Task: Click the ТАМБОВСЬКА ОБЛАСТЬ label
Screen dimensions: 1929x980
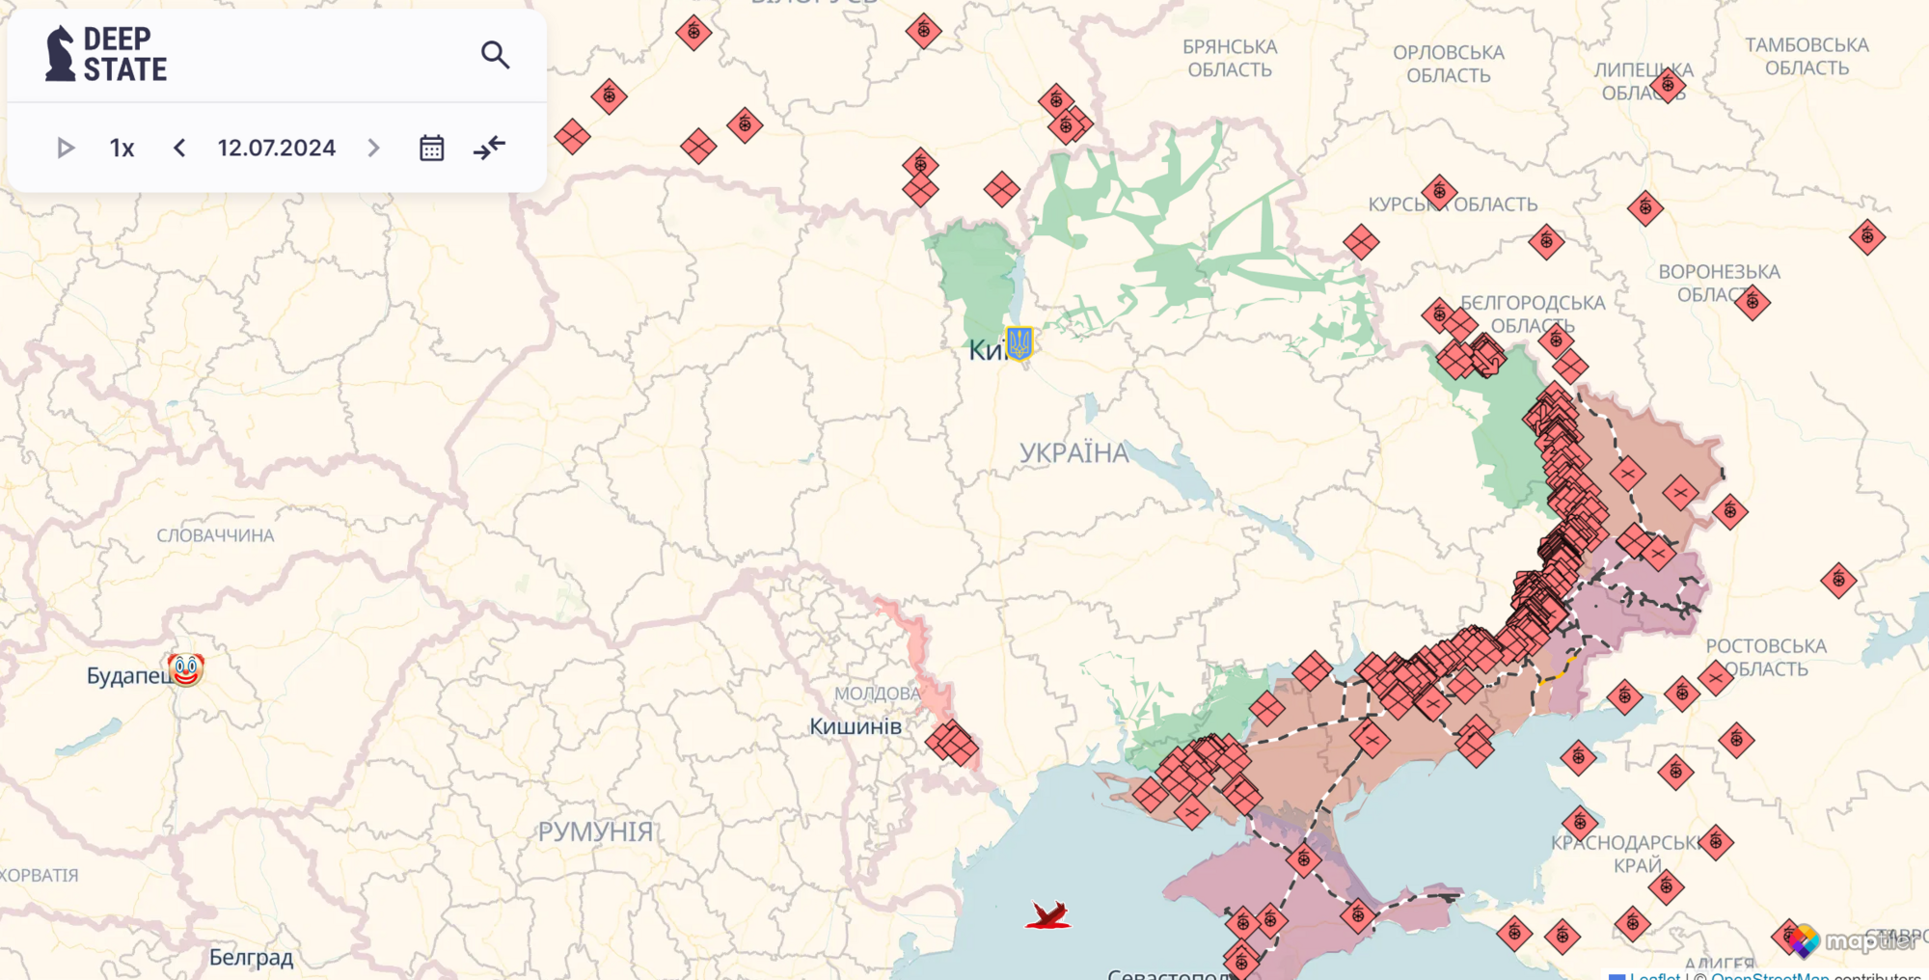Action: (1807, 56)
